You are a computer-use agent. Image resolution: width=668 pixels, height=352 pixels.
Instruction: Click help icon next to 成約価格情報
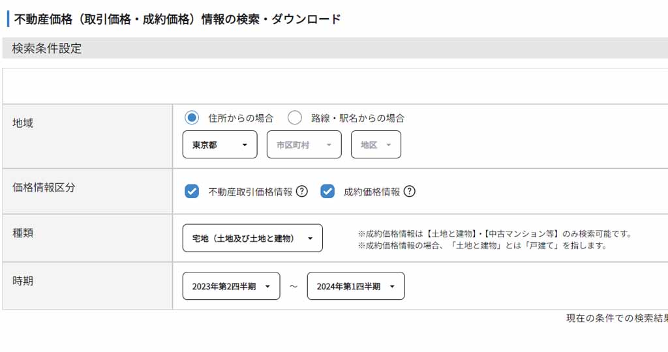[409, 192]
